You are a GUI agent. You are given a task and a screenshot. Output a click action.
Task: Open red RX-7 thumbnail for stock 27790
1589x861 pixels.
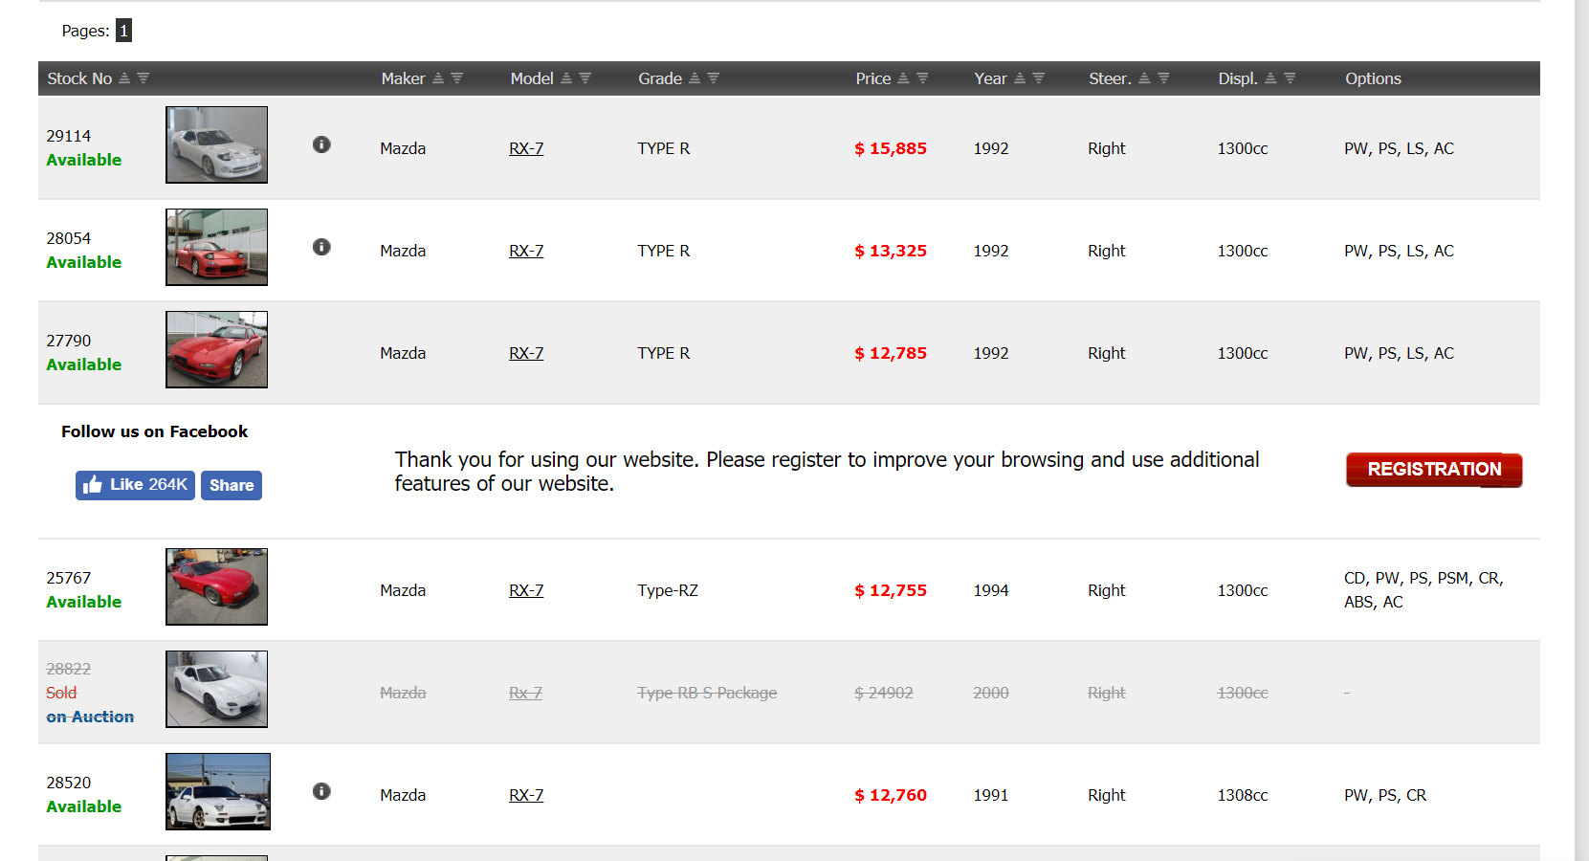point(216,349)
